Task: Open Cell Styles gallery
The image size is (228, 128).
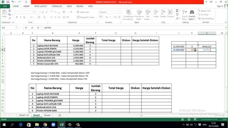Action: [147, 15]
